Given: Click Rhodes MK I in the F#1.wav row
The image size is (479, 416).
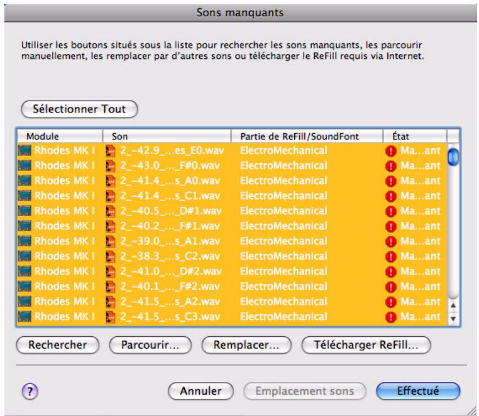Looking at the screenshot, I should coord(65,226).
